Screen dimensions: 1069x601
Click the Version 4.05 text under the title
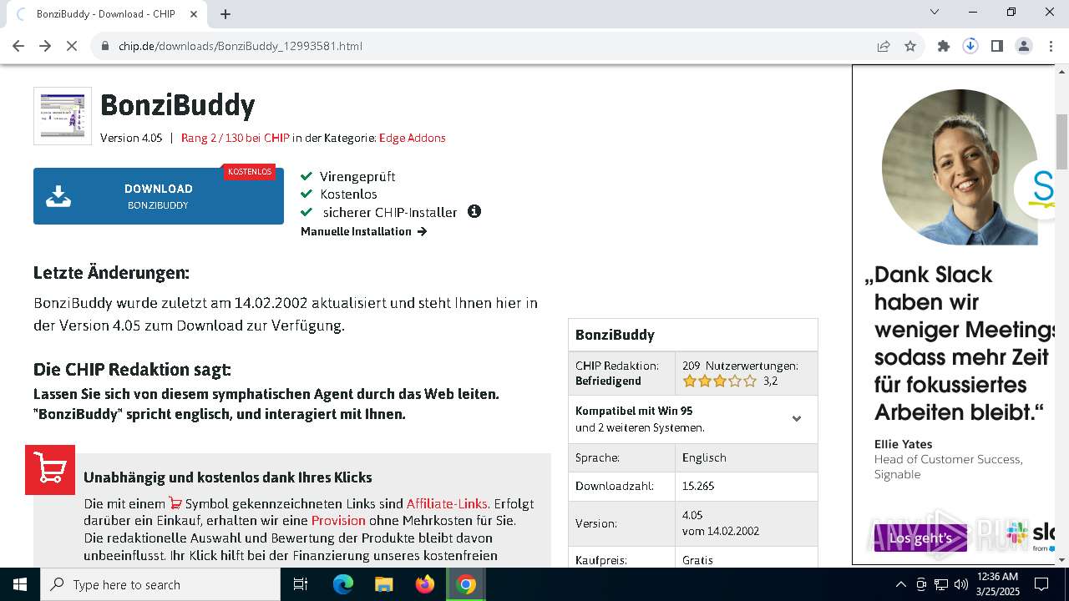(x=131, y=138)
